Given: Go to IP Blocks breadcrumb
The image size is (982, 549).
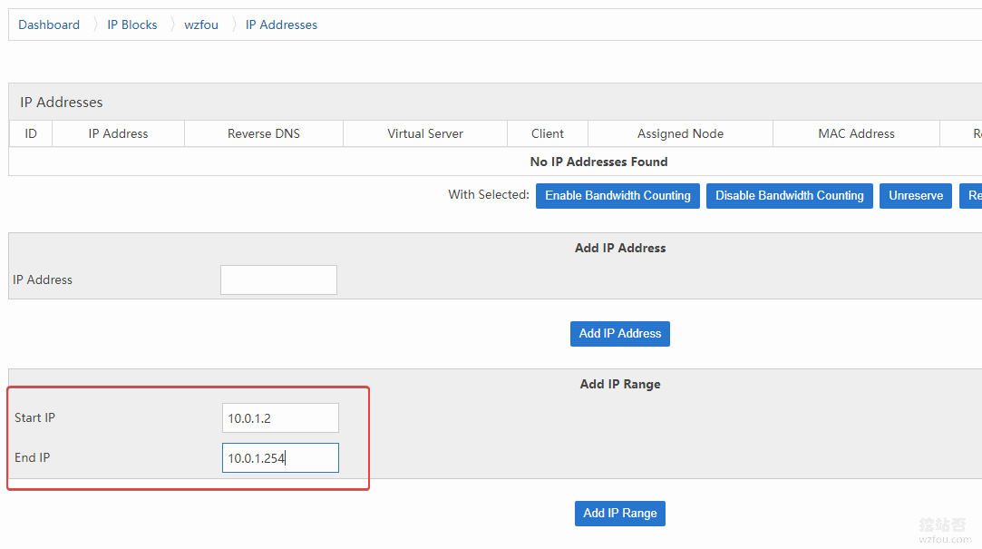Looking at the screenshot, I should click(x=132, y=25).
